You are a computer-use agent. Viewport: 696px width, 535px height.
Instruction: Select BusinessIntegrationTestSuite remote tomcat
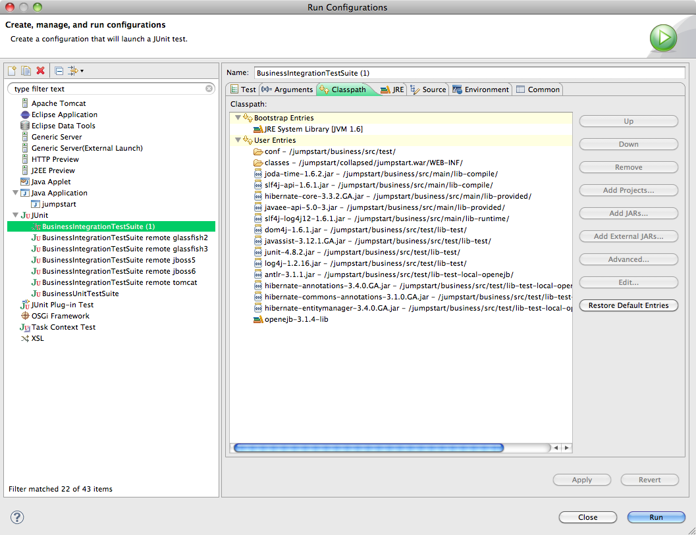[119, 282]
